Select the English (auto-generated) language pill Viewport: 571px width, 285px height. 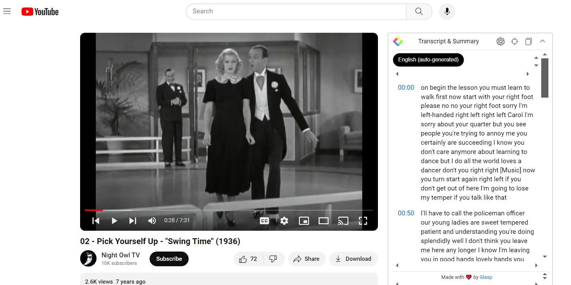point(428,60)
